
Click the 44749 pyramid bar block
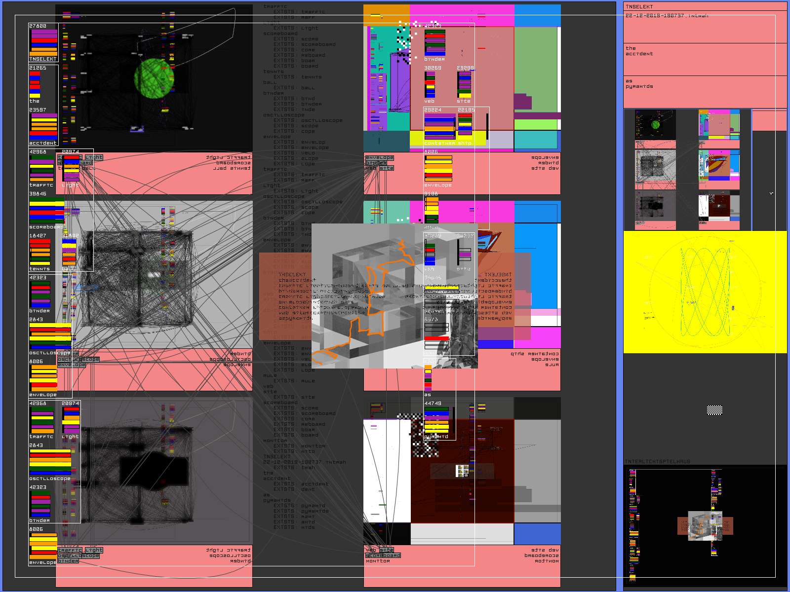point(436,420)
